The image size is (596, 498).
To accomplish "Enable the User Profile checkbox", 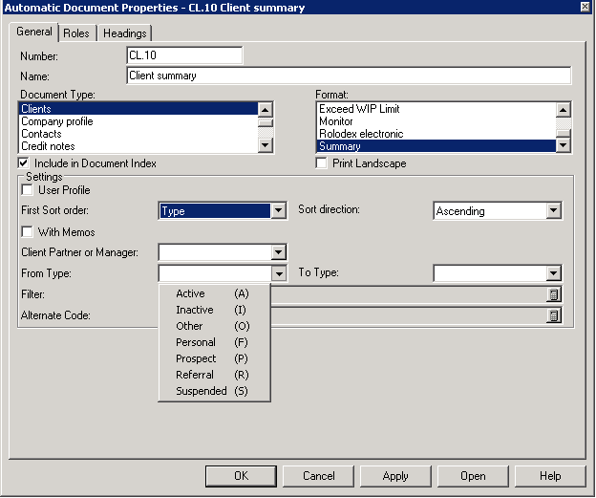I will [x=28, y=190].
